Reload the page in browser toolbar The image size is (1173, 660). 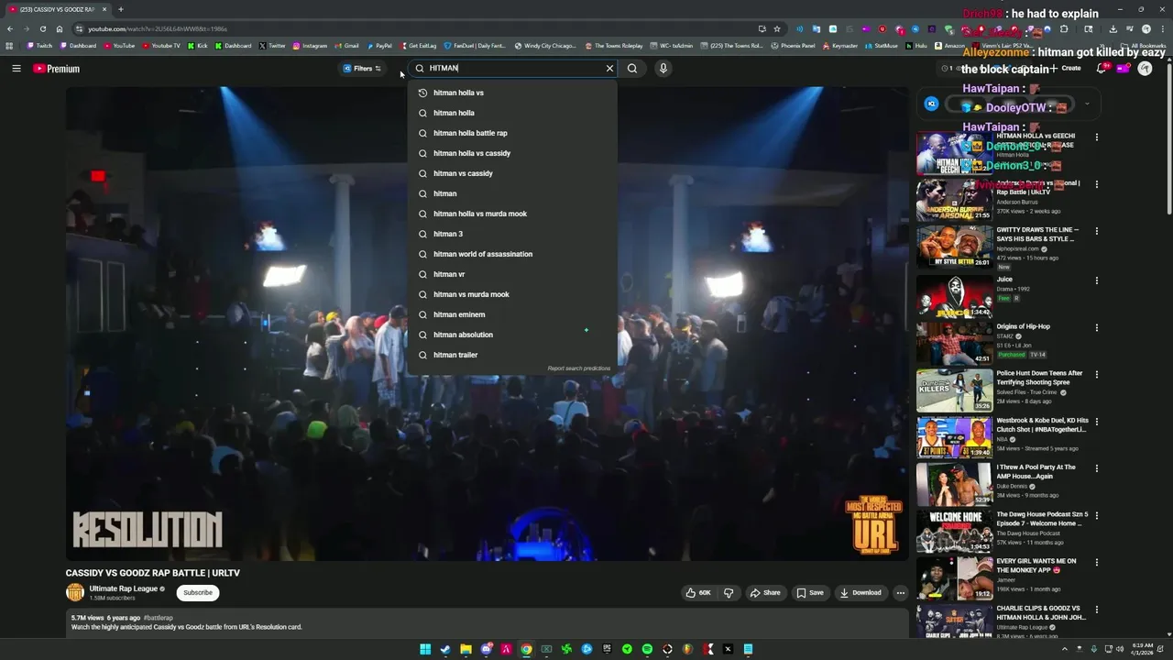pyautogui.click(x=42, y=28)
